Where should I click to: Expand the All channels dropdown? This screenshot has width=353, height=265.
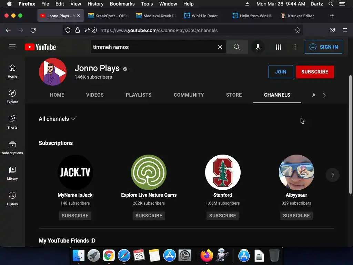[57, 119]
